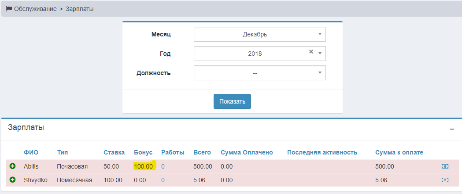
Task: Collapse the Зарплаты panel with minus icon
Action: [451, 129]
